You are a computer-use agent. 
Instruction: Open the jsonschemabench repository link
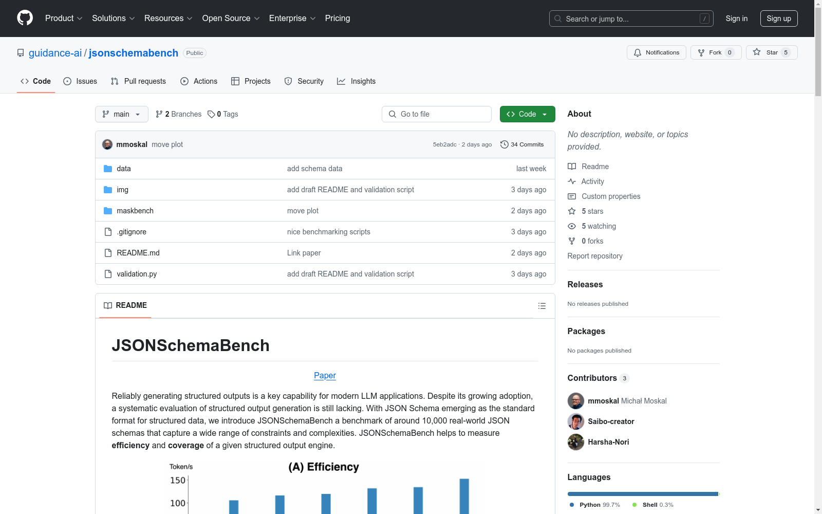tap(134, 53)
